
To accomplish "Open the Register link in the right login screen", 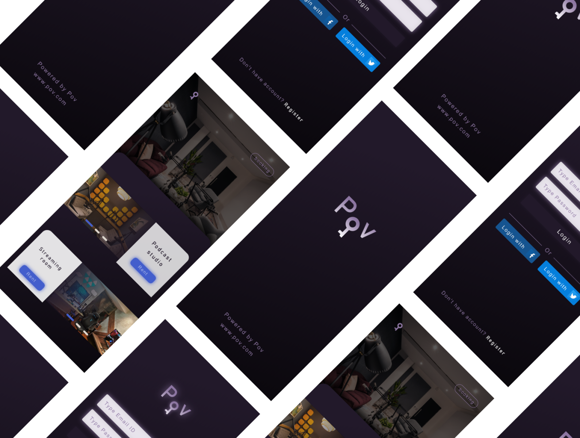I will 495,345.
